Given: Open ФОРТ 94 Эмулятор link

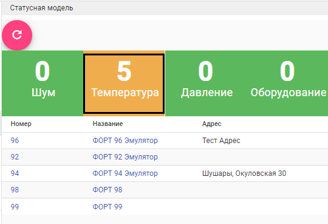Looking at the screenshot, I should tap(125, 173).
